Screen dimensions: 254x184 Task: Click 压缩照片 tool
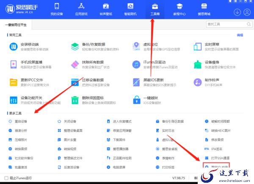click(18, 140)
